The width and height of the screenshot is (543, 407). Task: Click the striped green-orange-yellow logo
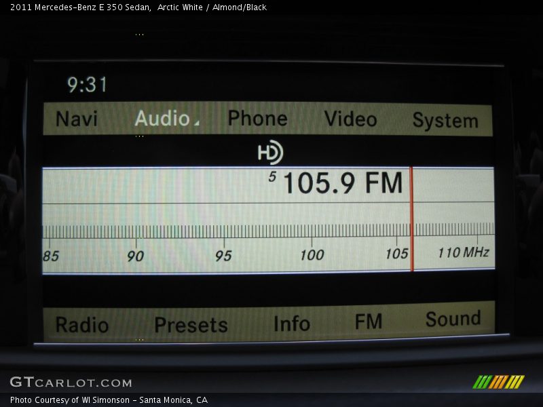tap(498, 382)
